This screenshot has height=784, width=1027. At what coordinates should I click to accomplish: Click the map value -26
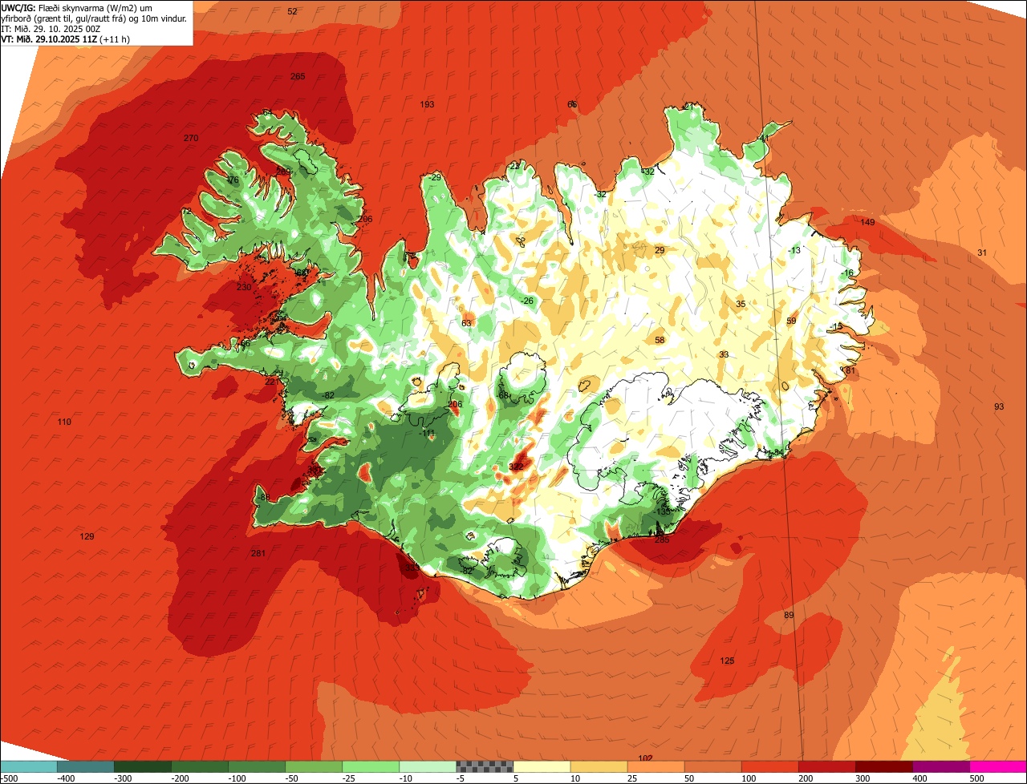point(526,301)
